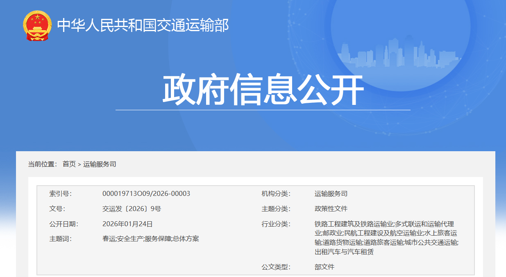
Task: Select the line starting 铁路工程建筑及铁路运输业
Action: coord(384,224)
